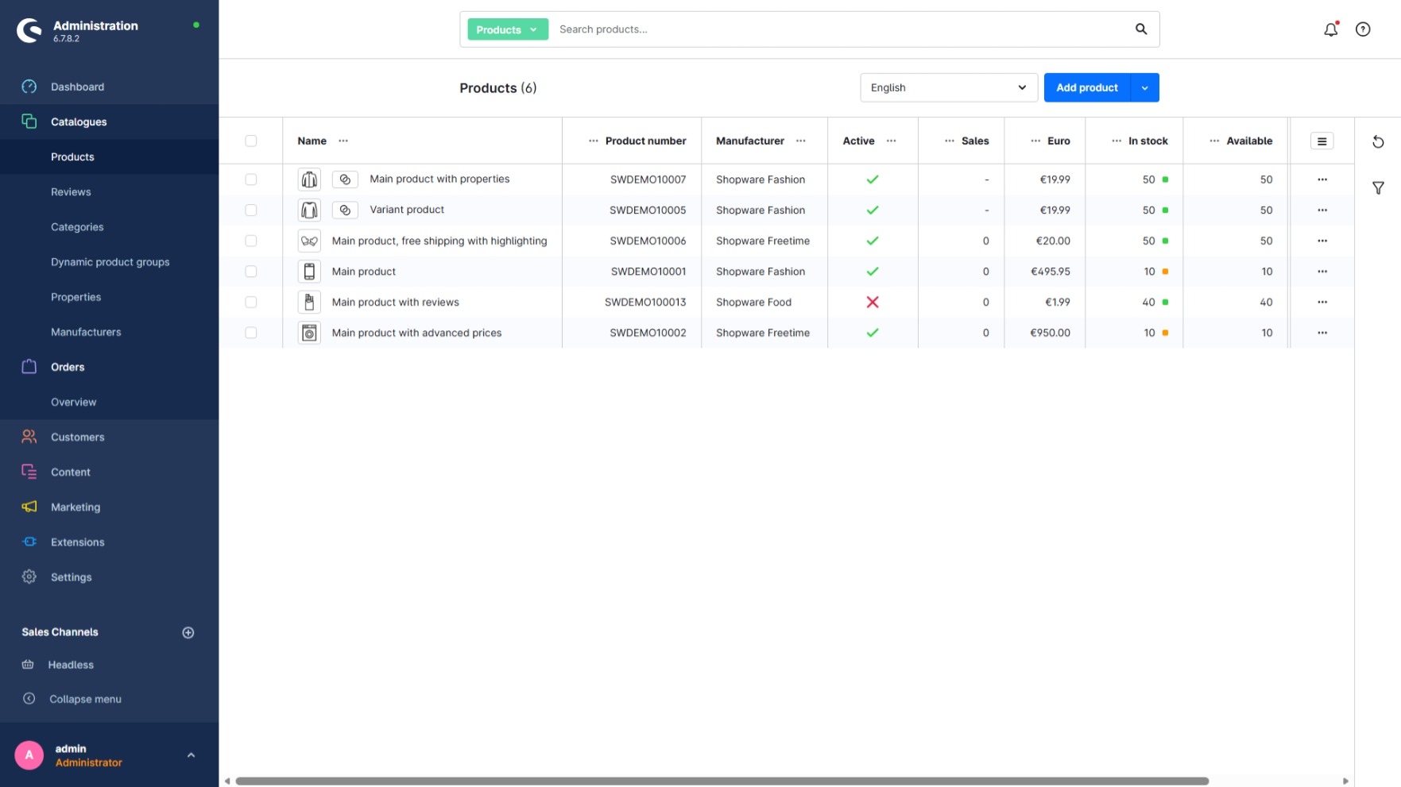This screenshot has width=1401, height=787.
Task: Open the Products search type dropdown
Action: tap(507, 29)
